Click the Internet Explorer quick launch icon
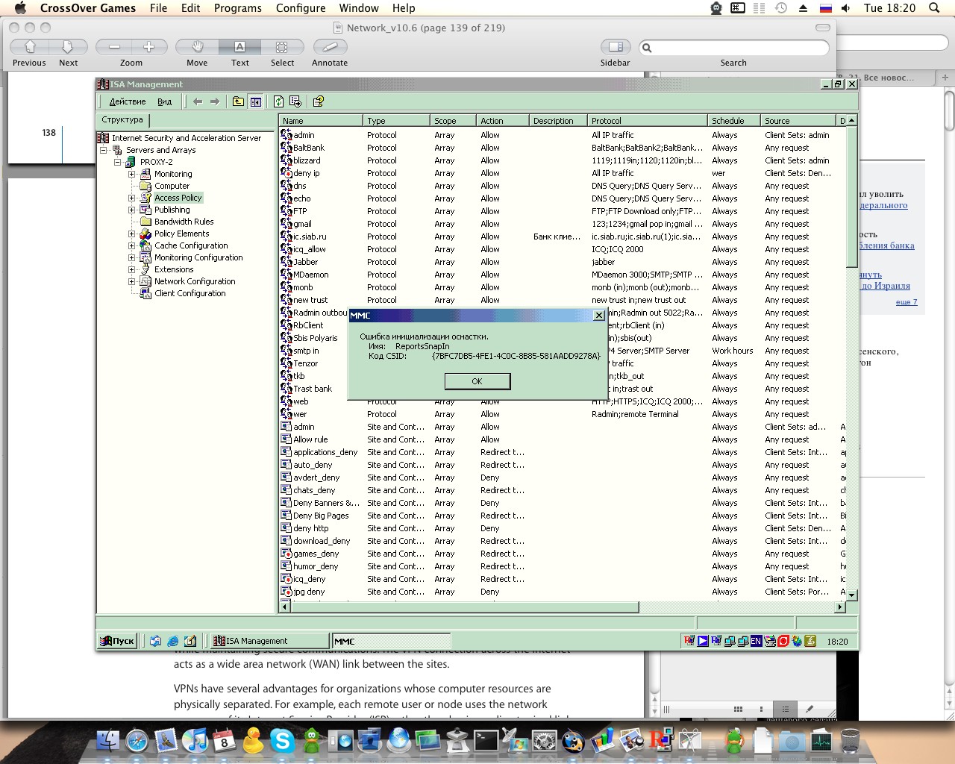Image resolution: width=955 pixels, height=764 pixels. [x=172, y=641]
